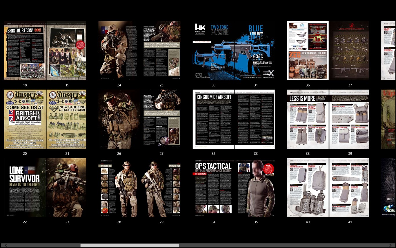
Task: Click the page number label '18'
Action: click(x=25, y=85)
